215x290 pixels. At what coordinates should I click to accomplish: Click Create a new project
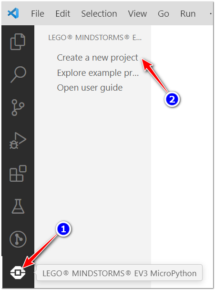click(x=97, y=58)
